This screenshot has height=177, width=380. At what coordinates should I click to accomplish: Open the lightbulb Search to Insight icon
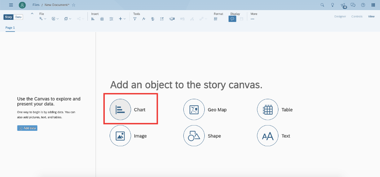point(333,5)
